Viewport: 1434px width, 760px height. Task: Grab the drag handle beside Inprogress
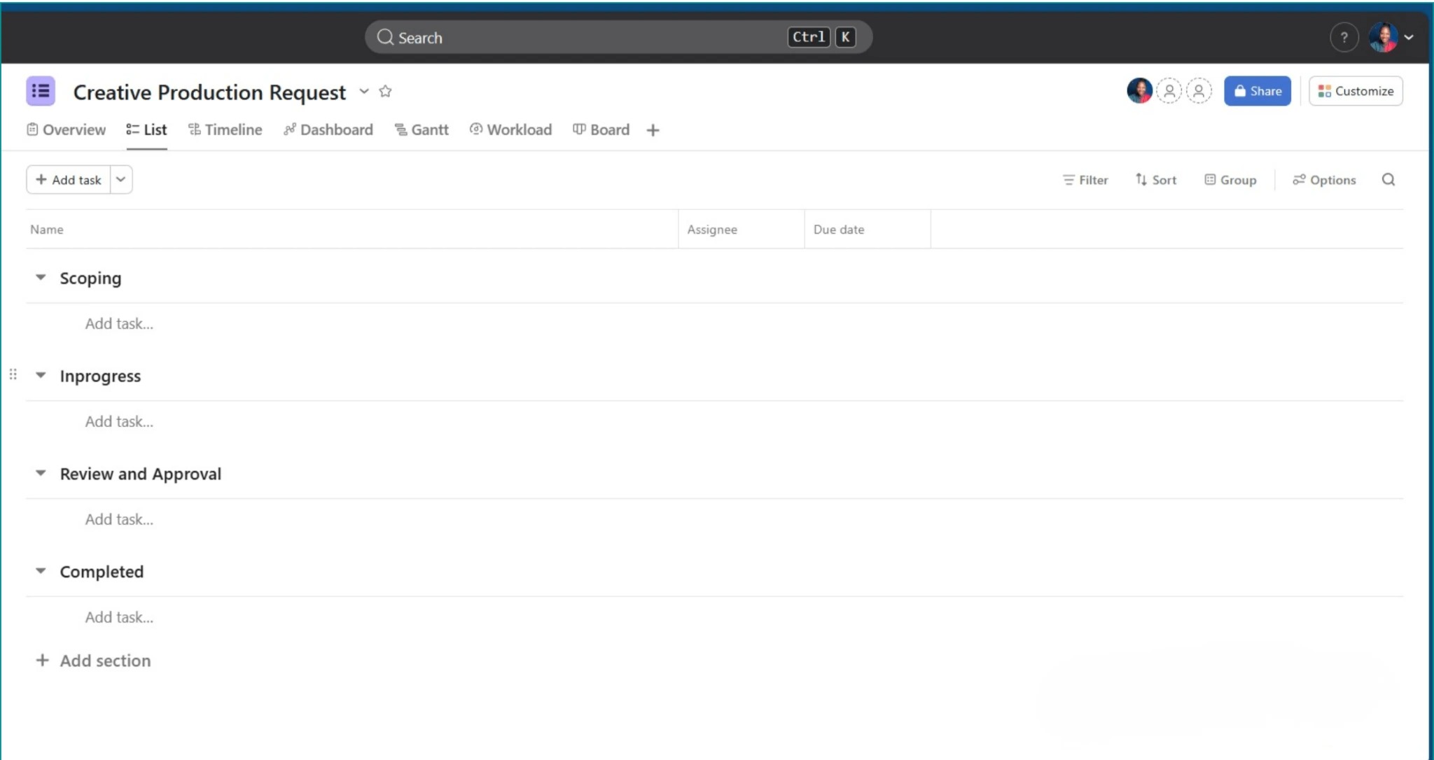point(13,374)
